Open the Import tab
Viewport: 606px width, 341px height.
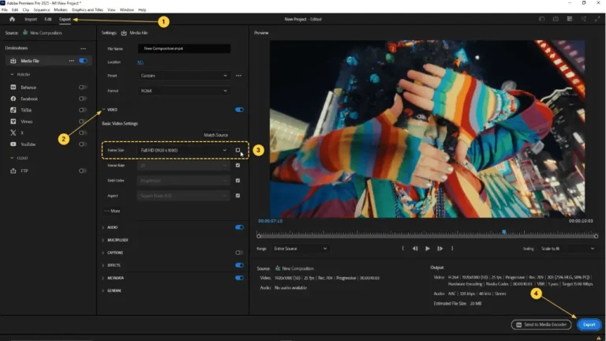(x=31, y=19)
